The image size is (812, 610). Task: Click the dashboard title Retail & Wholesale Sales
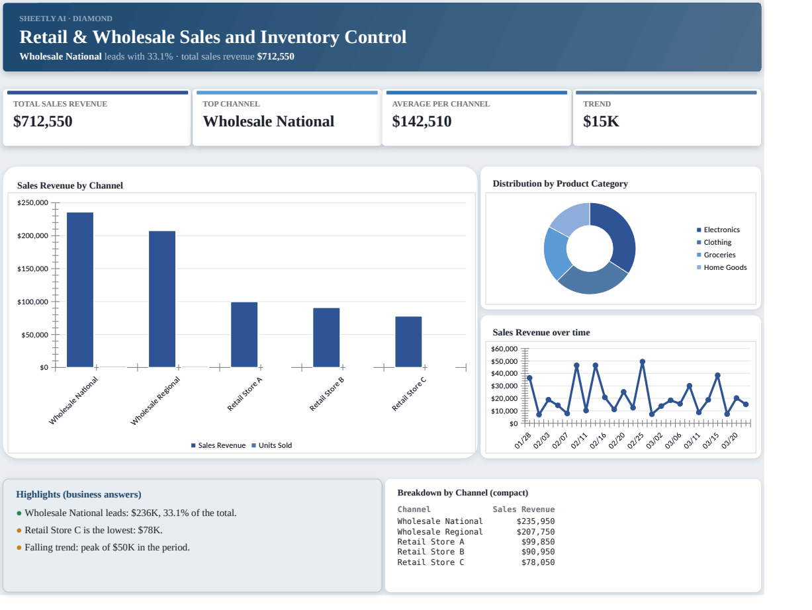(x=213, y=37)
